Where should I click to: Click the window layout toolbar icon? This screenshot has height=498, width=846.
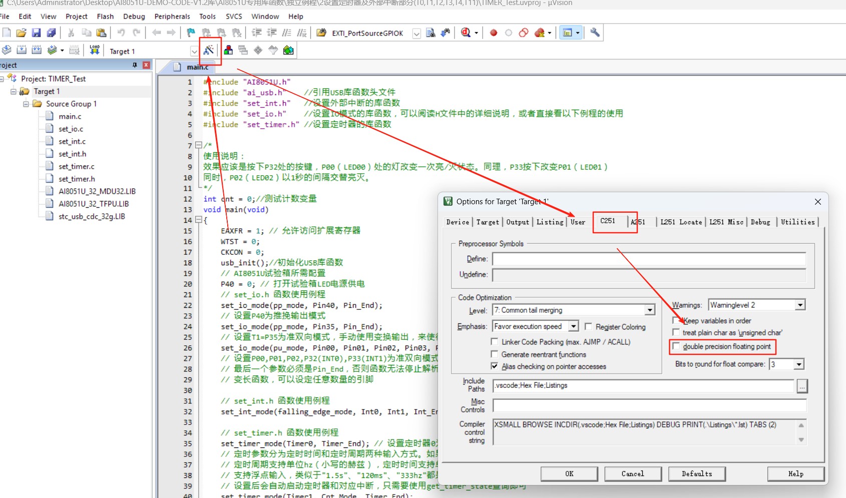click(x=567, y=33)
